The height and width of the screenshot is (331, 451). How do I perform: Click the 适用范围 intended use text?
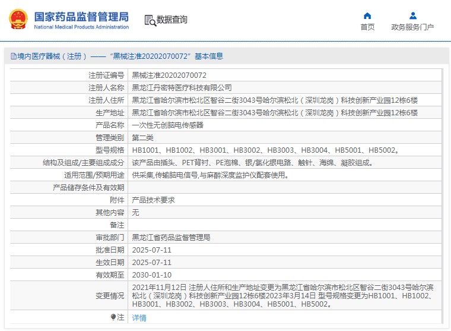pos(210,175)
